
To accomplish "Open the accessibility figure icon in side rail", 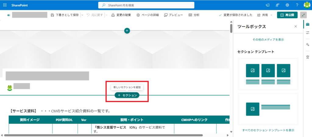I will coord(308,57).
